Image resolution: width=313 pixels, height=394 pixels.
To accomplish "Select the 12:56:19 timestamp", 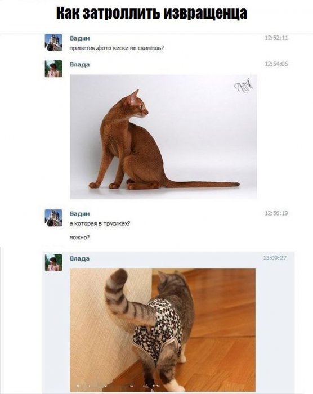I will click(x=276, y=213).
